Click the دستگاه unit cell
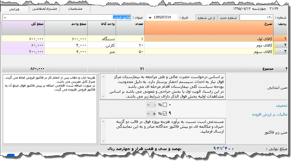The height and width of the screenshot is (161, 291). point(102,39)
